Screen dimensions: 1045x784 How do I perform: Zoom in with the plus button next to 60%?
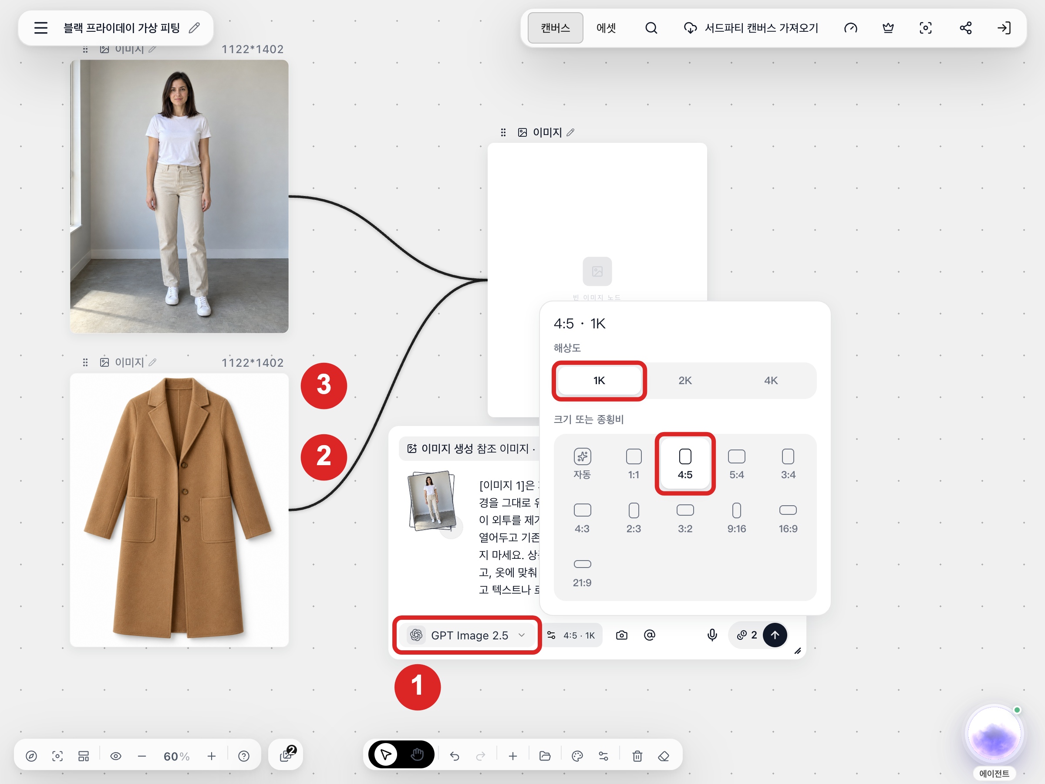click(x=212, y=756)
